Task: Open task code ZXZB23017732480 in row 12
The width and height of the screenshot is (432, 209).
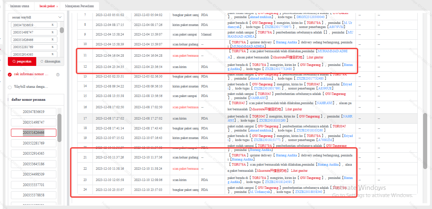Action: pyautogui.click(x=278, y=69)
